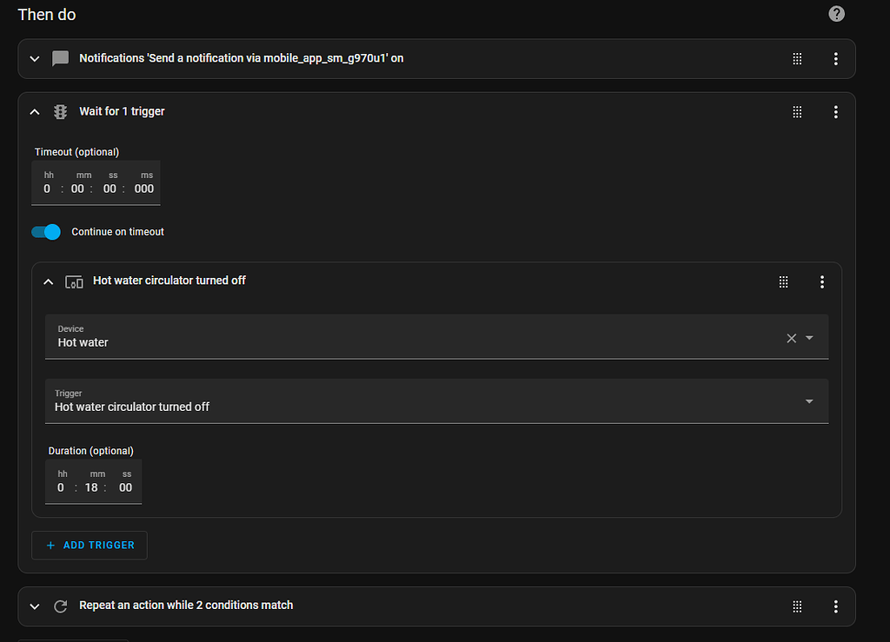Collapse the Wait for 1 trigger action

tap(34, 111)
